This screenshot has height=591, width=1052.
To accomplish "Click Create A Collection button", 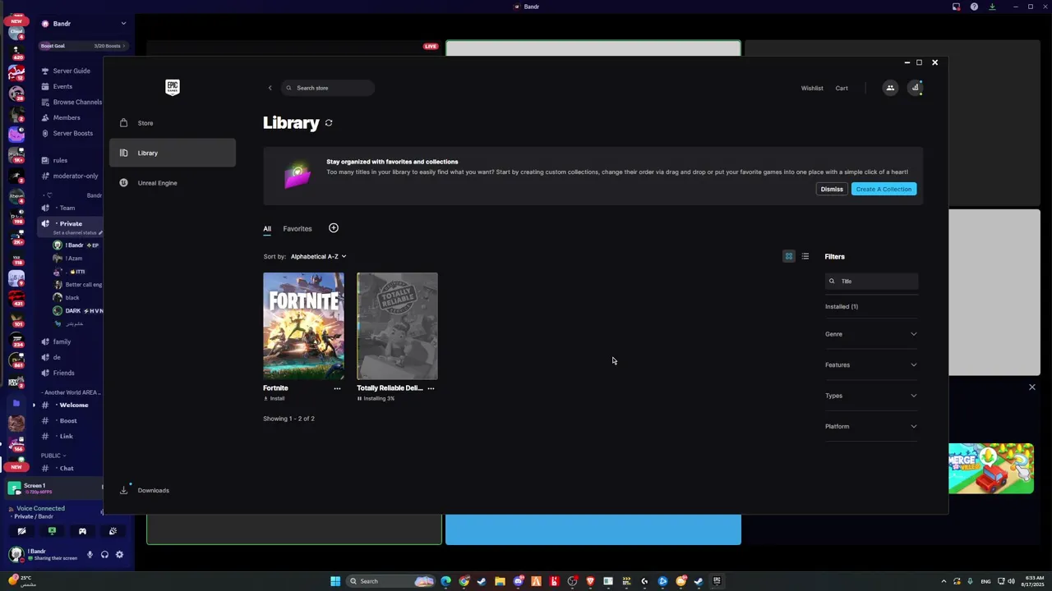I will 884,190.
